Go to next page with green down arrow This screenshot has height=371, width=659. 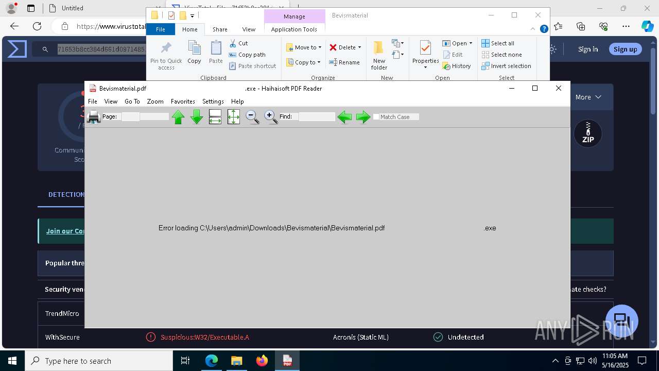pyautogui.click(x=197, y=117)
